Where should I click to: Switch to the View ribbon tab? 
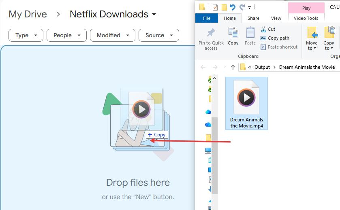point(276,18)
